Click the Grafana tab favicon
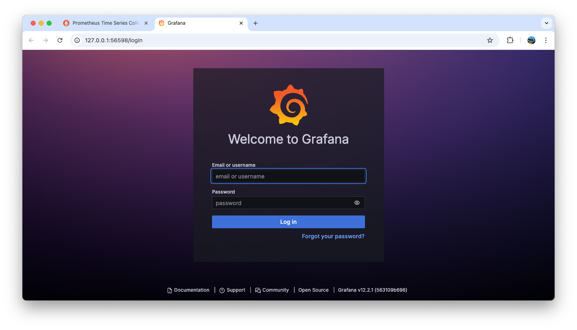The width and height of the screenshot is (577, 330). pyautogui.click(x=161, y=23)
